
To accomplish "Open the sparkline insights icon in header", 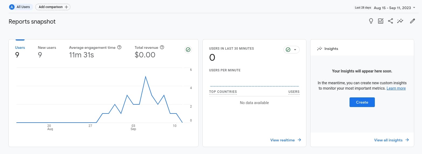I will click(400, 21).
